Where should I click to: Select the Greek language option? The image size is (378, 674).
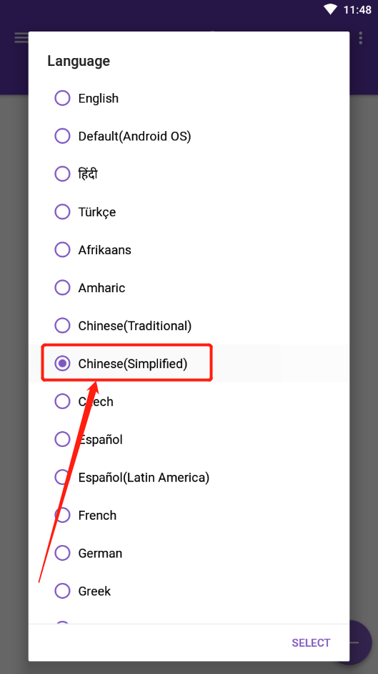pos(189,591)
